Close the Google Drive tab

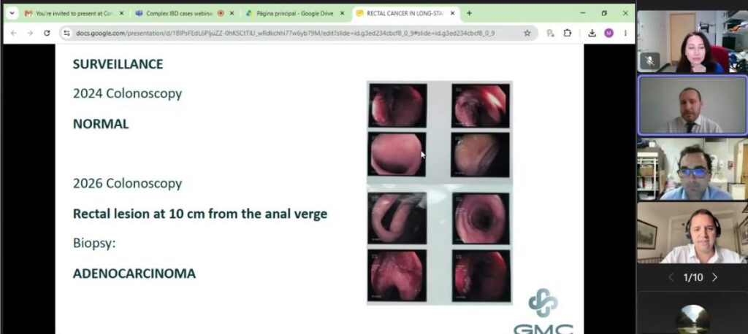tap(342, 13)
